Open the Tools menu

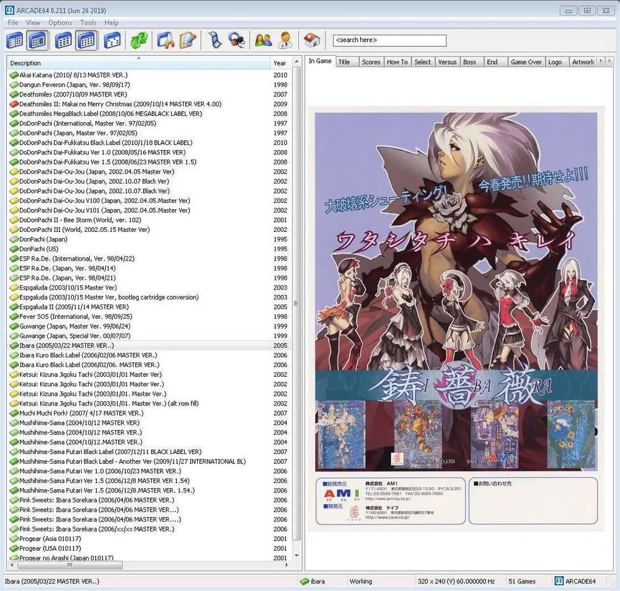[88, 22]
